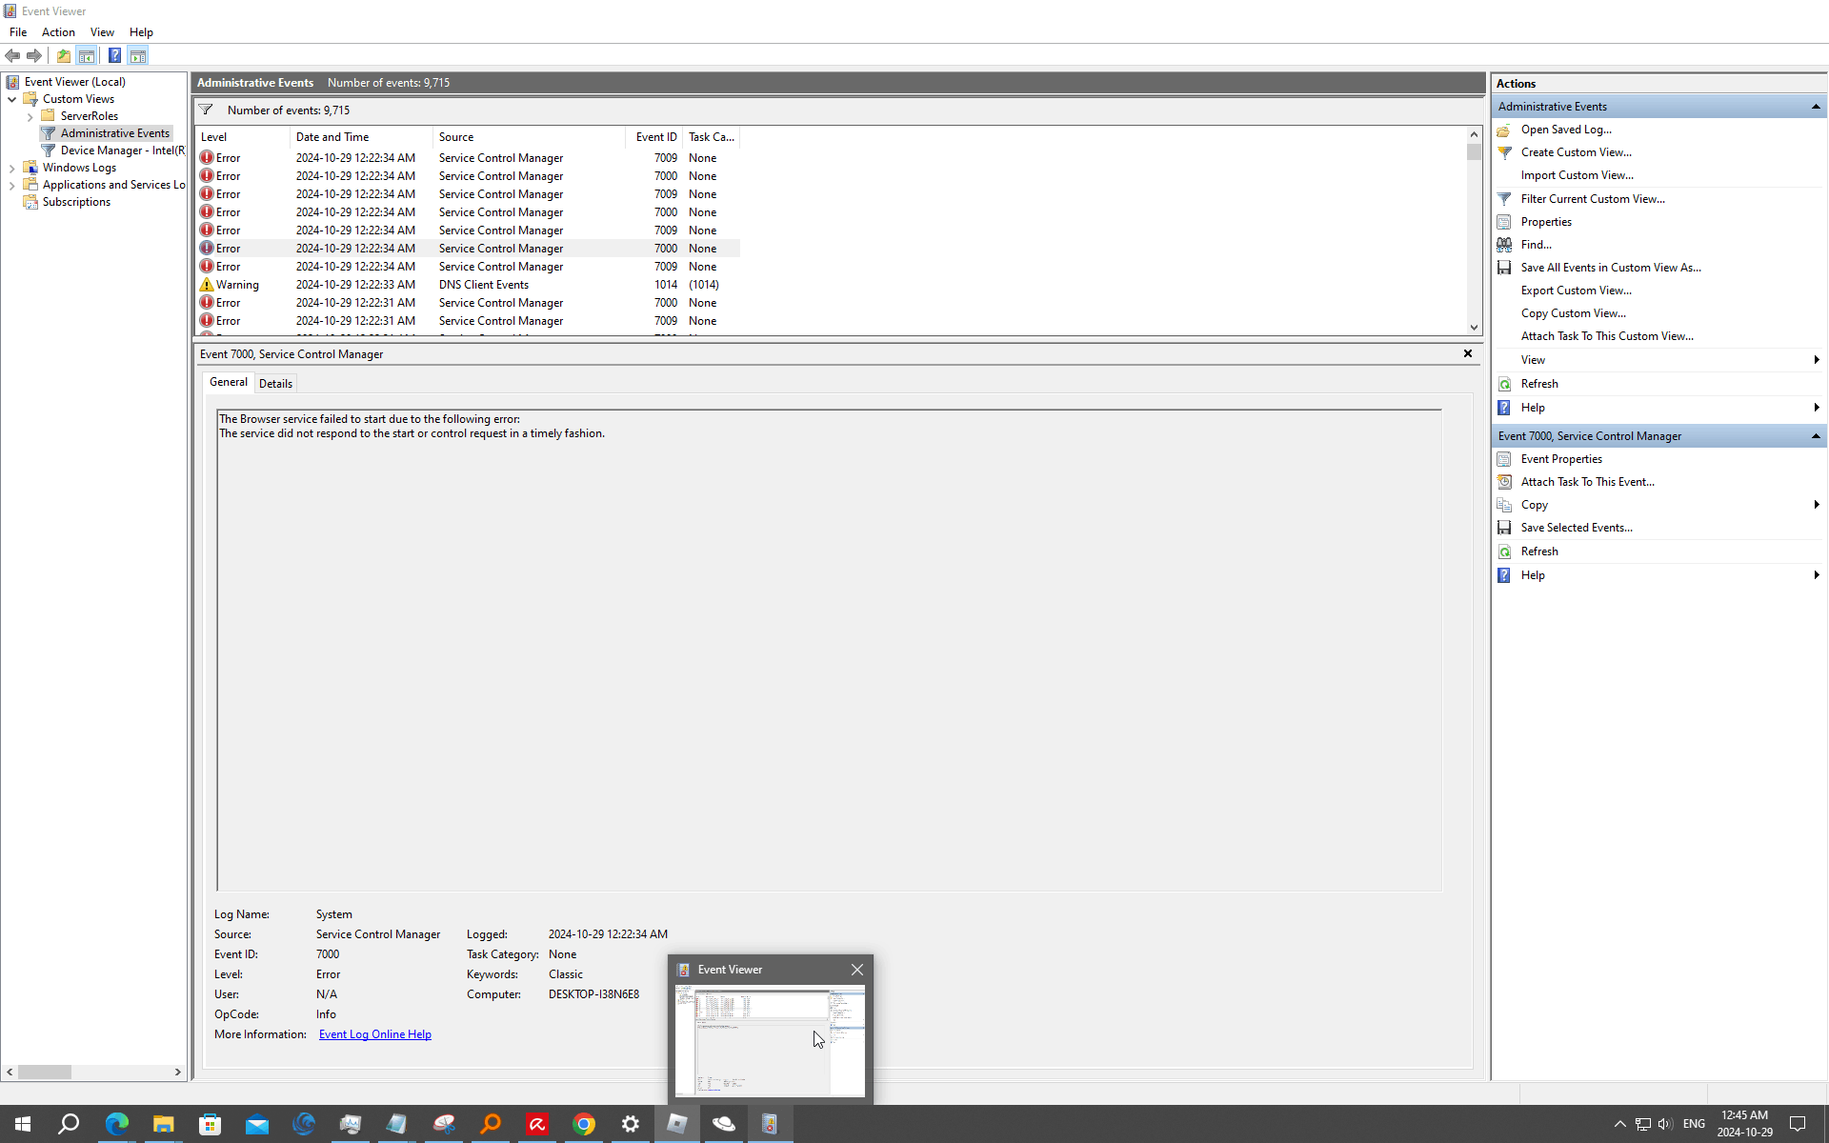Select Open Saved Log in the Actions pane
This screenshot has width=1829, height=1143.
click(x=1567, y=129)
